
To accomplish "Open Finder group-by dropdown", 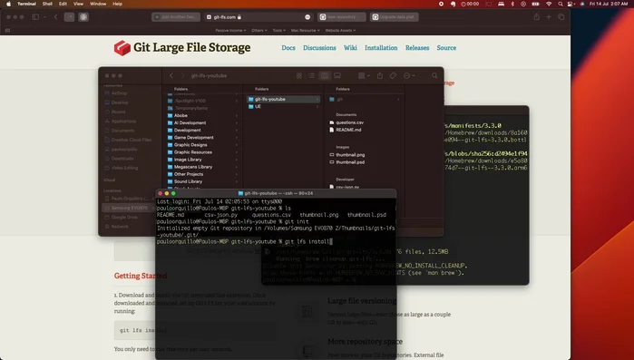I will (364, 75).
